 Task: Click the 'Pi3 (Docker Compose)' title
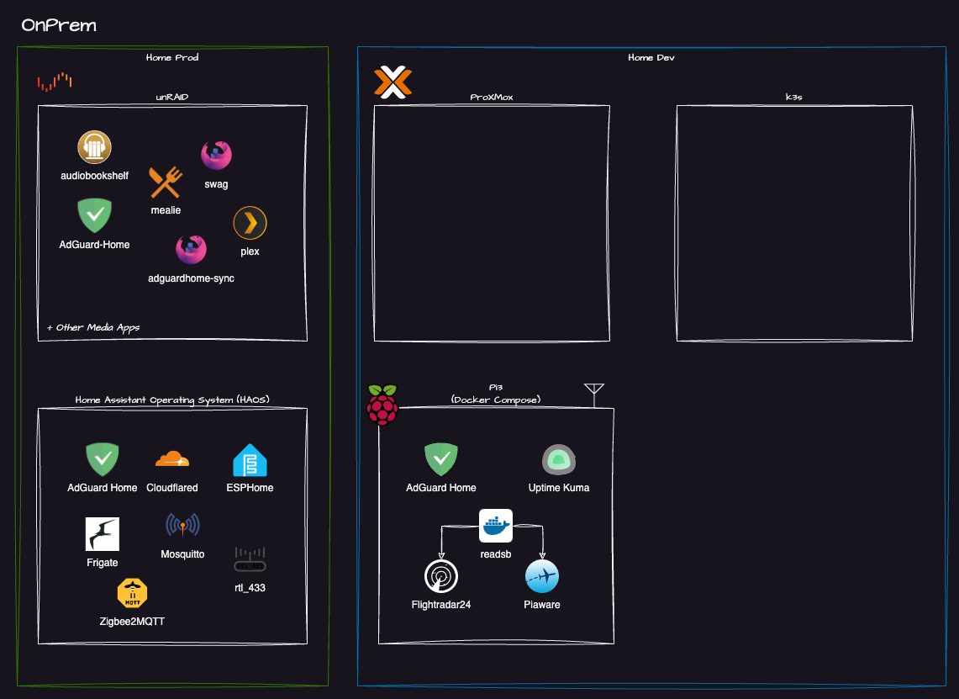[x=496, y=394]
